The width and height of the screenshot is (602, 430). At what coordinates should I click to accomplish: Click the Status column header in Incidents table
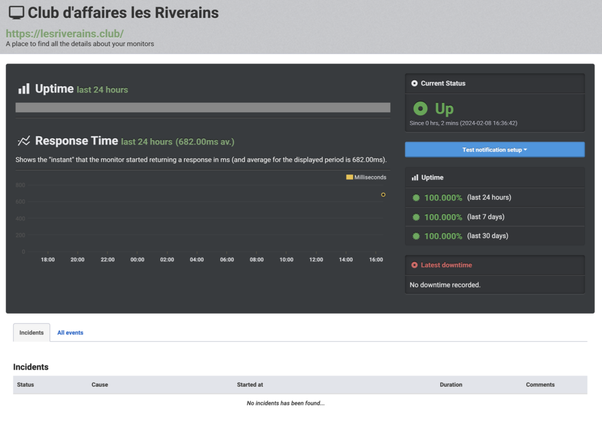pyautogui.click(x=25, y=385)
